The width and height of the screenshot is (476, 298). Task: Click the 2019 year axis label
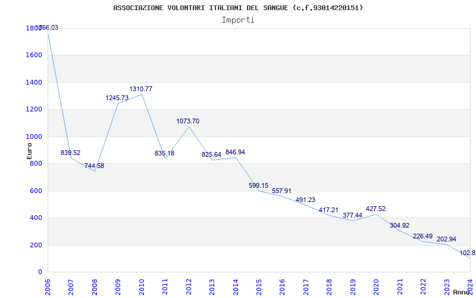[x=353, y=286]
